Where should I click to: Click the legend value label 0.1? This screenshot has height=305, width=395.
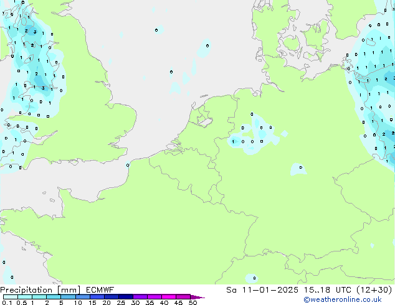(6, 303)
